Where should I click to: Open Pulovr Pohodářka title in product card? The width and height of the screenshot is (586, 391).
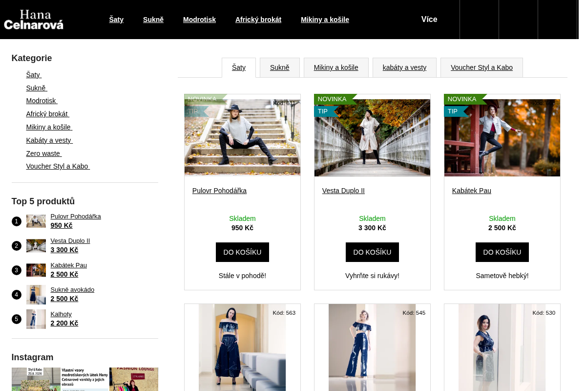click(x=219, y=191)
